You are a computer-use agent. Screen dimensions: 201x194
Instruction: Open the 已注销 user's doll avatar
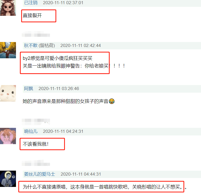8,8
